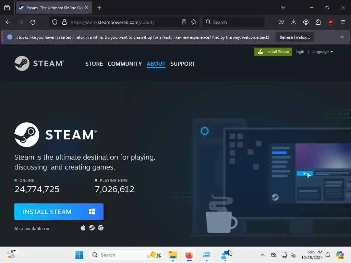Select the playing now count 7,026,612
Screen dimensions: 351x263
[114, 189]
